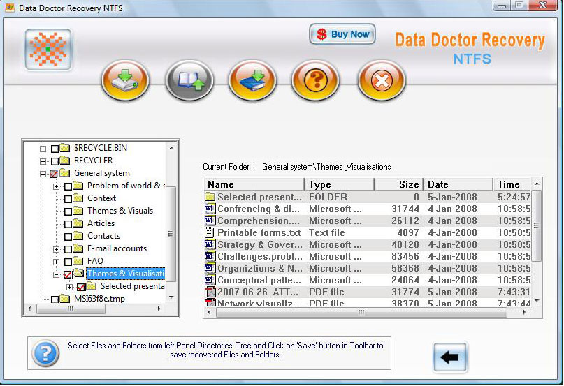Click Word icon of Challenges,probl... file
This screenshot has height=386, width=564.
pyautogui.click(x=210, y=256)
